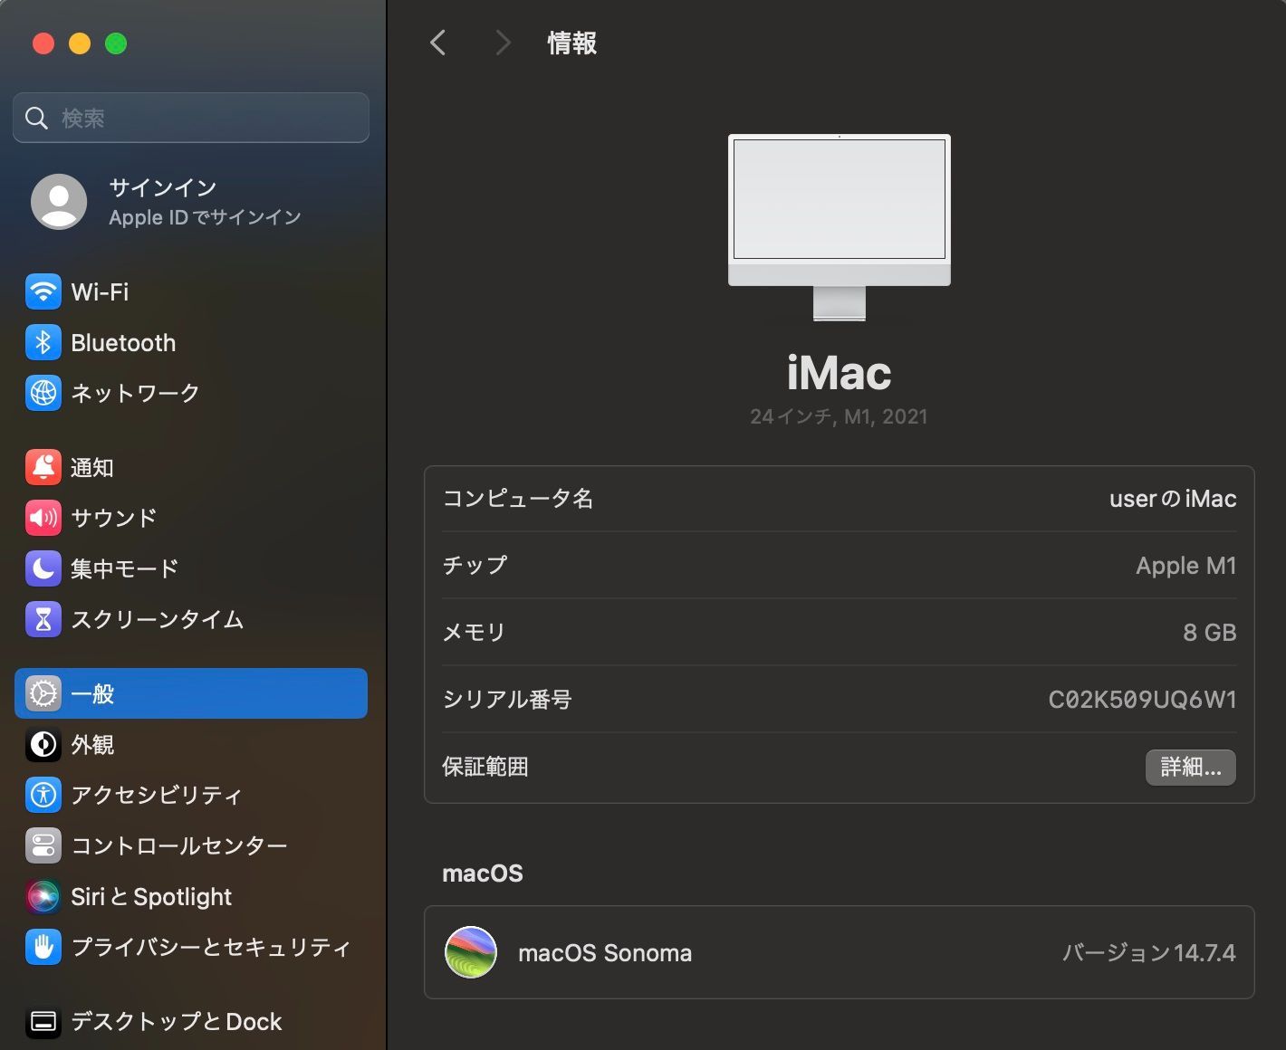This screenshot has height=1050, width=1286.
Task: Click the スクリーンタイム hourglass icon
Action: coord(43,619)
